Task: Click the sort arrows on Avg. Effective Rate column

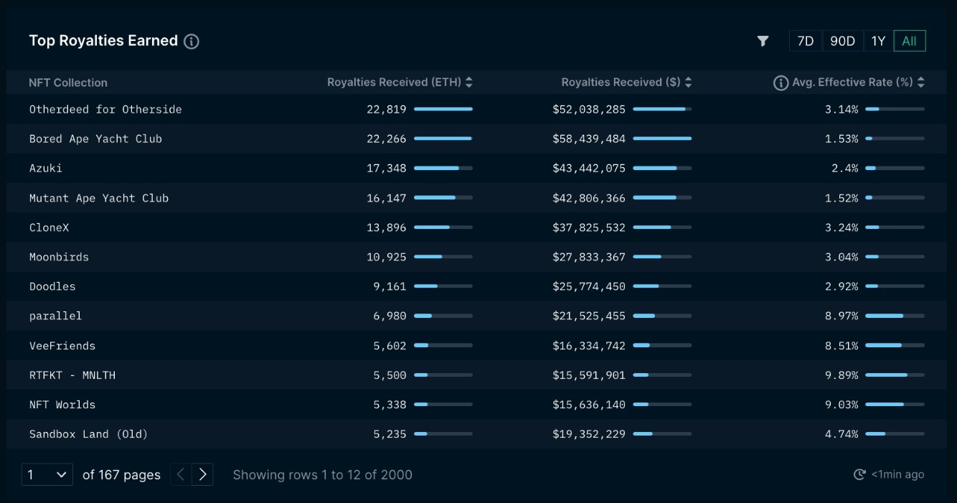Action: 921,82
